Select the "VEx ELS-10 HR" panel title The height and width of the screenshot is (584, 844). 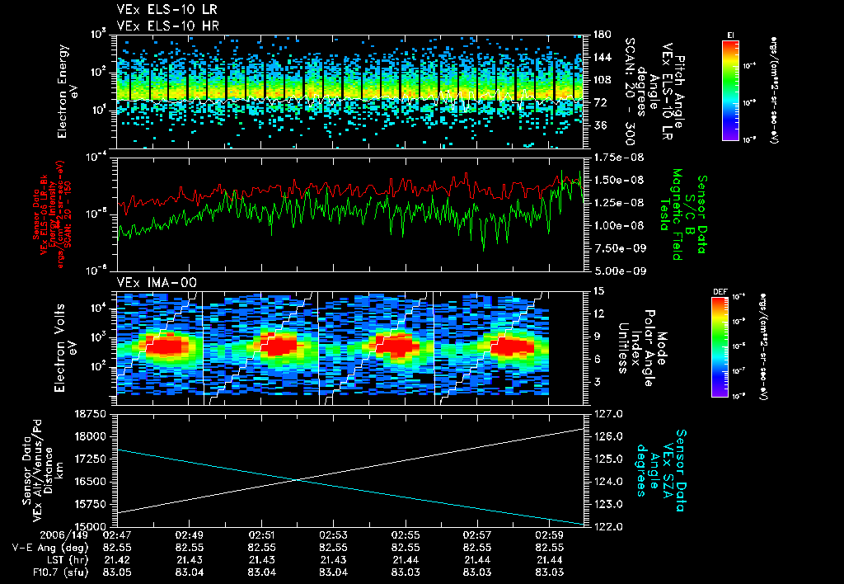[168, 26]
